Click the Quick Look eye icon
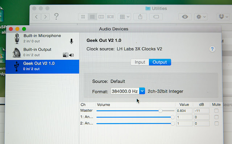The width and height of the screenshot is (232, 144). pyautogui.click(x=185, y=17)
